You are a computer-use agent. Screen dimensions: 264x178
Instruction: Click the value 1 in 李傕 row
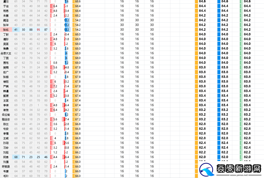click(x=38, y=105)
